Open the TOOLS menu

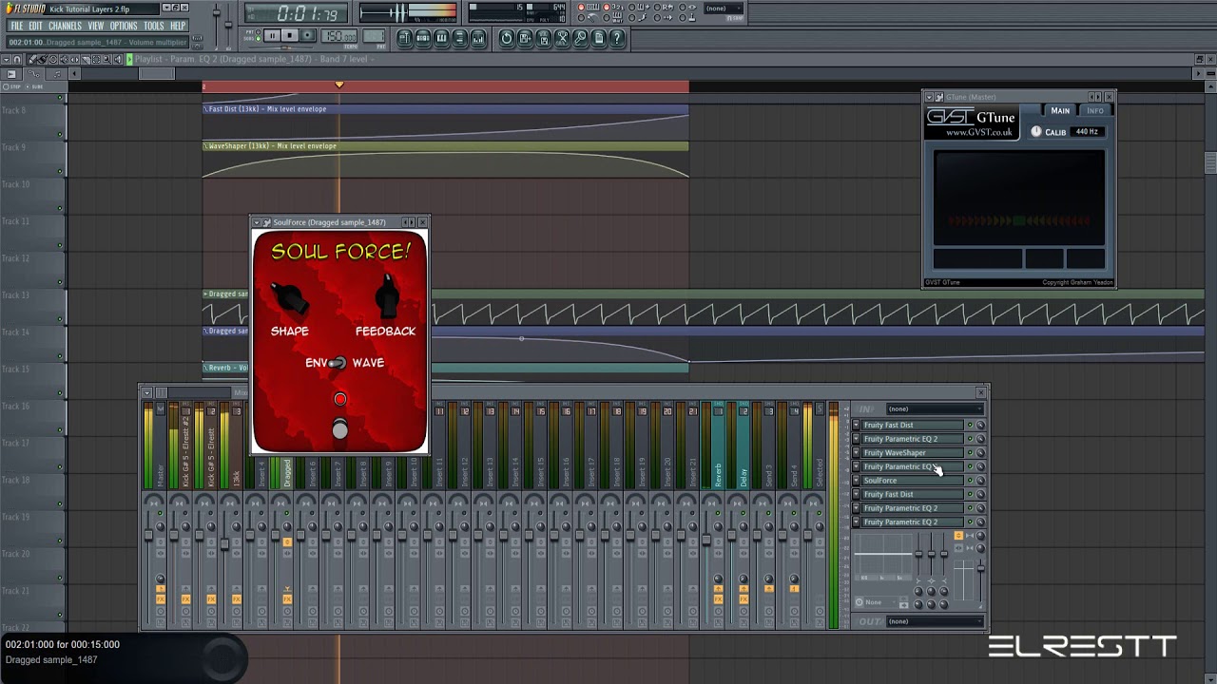[x=154, y=26]
